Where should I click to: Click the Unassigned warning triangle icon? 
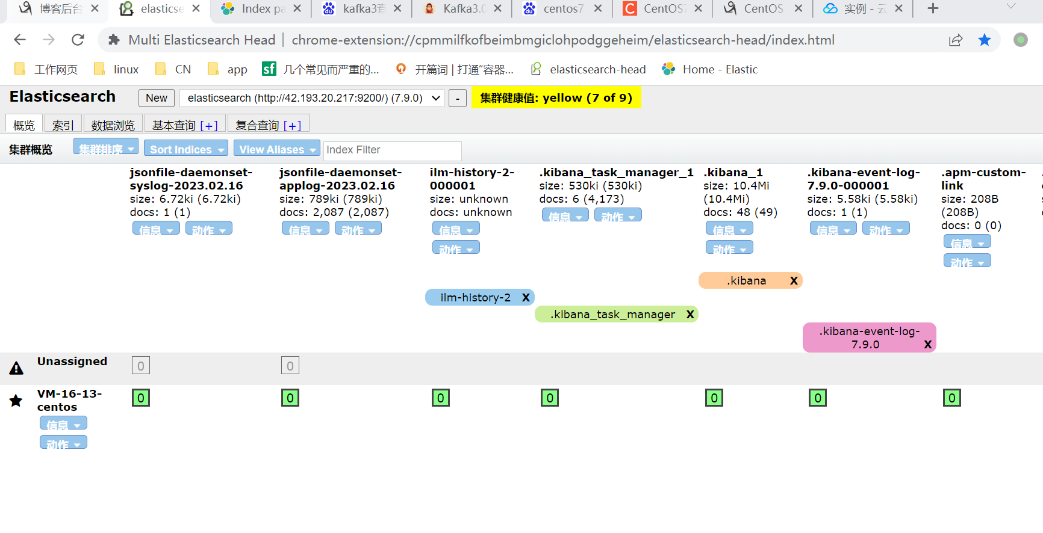coord(16,368)
